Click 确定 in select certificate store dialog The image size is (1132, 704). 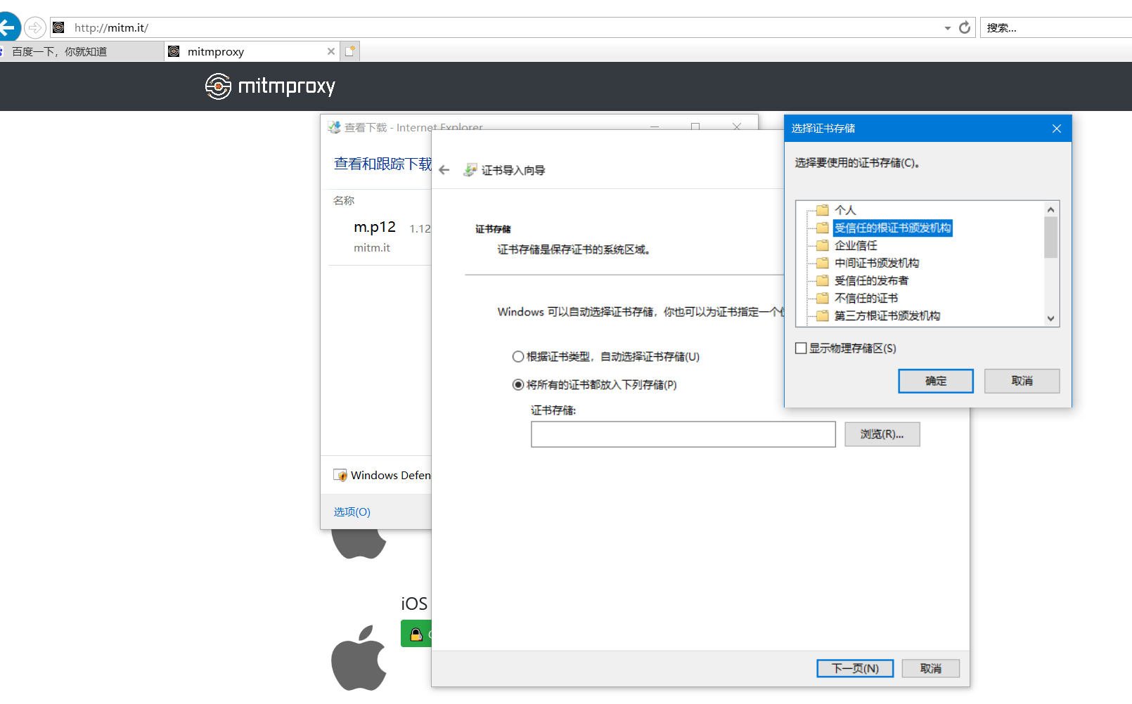pyautogui.click(x=936, y=381)
